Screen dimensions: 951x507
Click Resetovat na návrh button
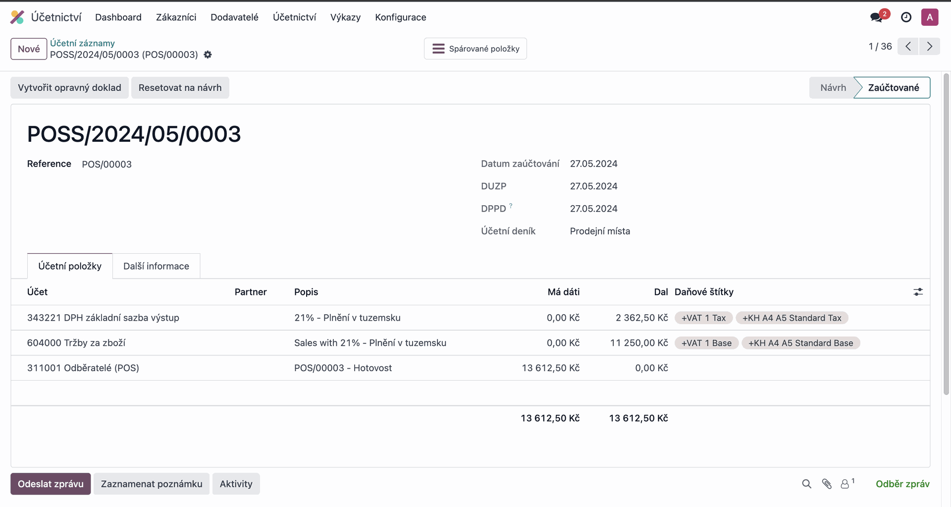[x=180, y=88]
